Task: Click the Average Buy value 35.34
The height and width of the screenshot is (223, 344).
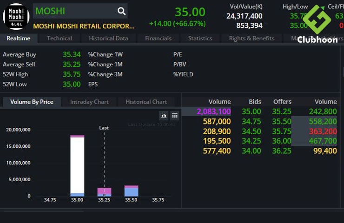Action: pyautogui.click(x=72, y=54)
